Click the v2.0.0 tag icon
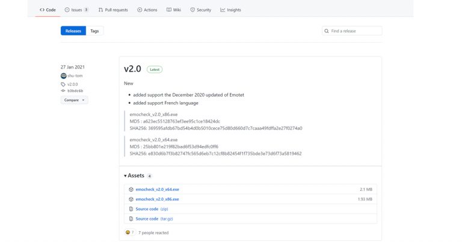 pos(63,84)
